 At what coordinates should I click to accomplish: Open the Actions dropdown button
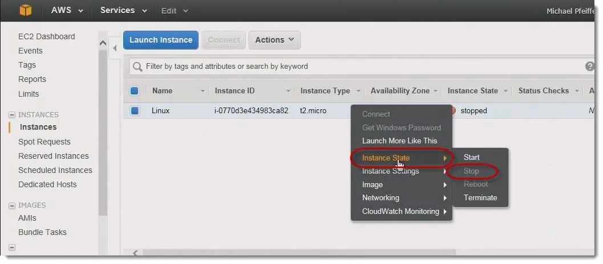tap(274, 40)
